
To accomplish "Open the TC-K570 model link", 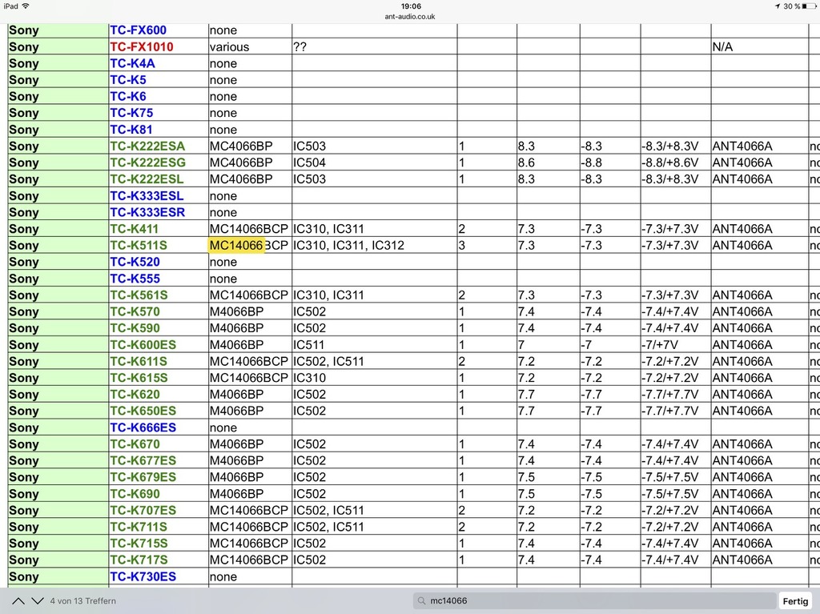I will click(135, 311).
